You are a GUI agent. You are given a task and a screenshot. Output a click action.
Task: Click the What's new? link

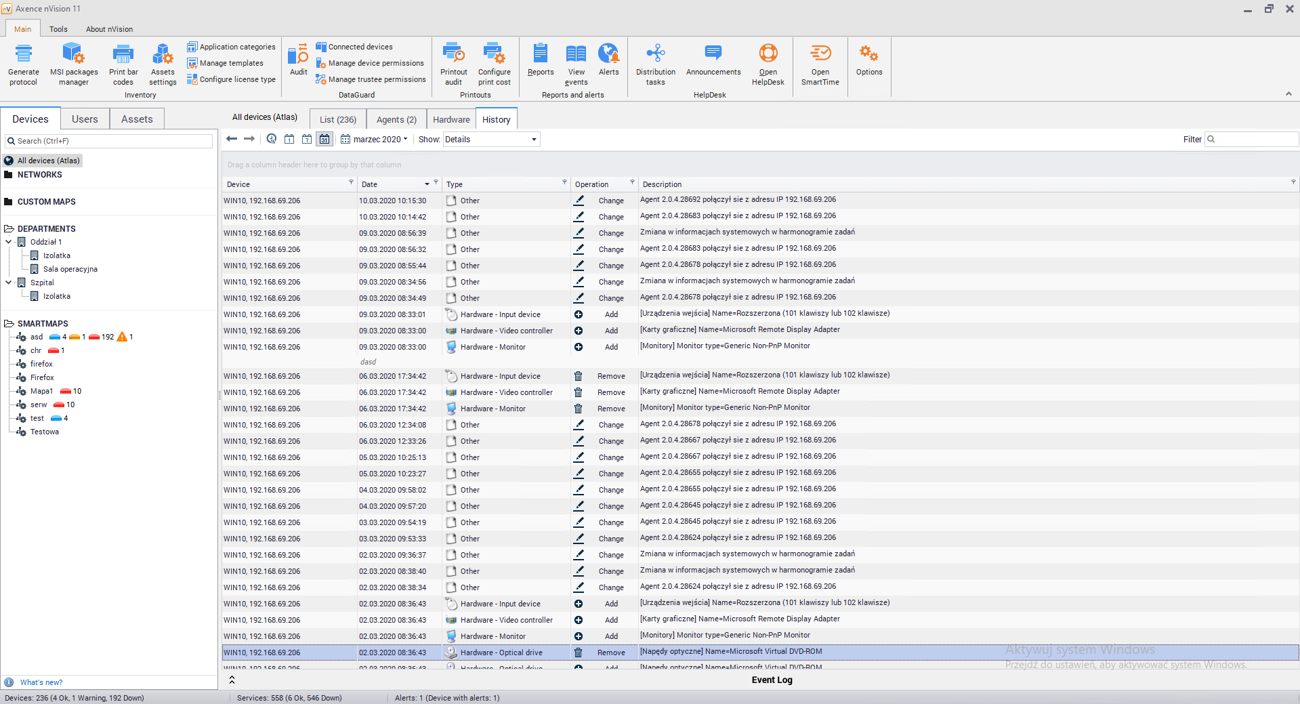[41, 682]
